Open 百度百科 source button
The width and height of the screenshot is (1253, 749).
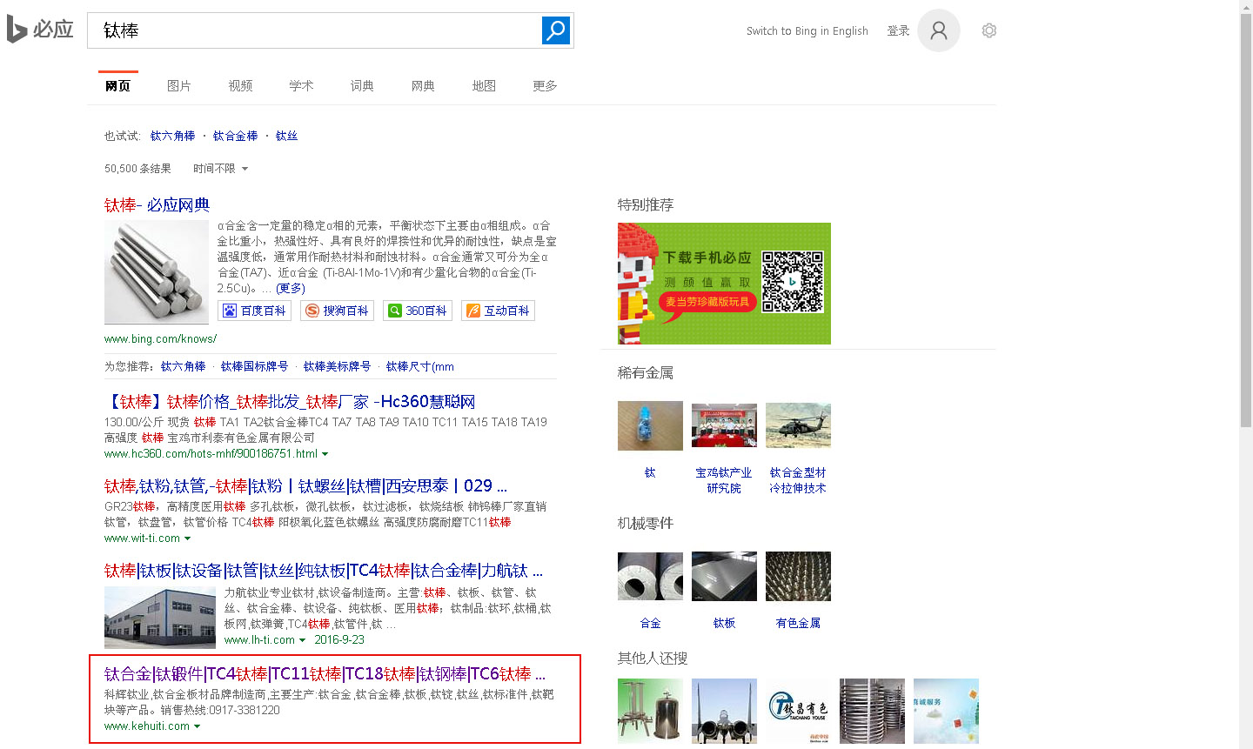[x=254, y=311]
